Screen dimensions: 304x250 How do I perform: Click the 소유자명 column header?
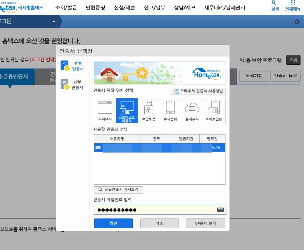pyautogui.click(x=117, y=139)
